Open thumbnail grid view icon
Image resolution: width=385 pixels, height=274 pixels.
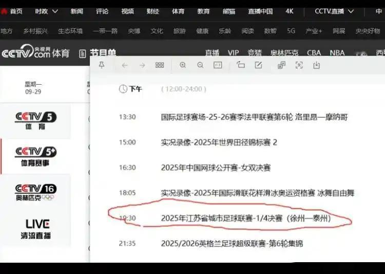pos(160,65)
